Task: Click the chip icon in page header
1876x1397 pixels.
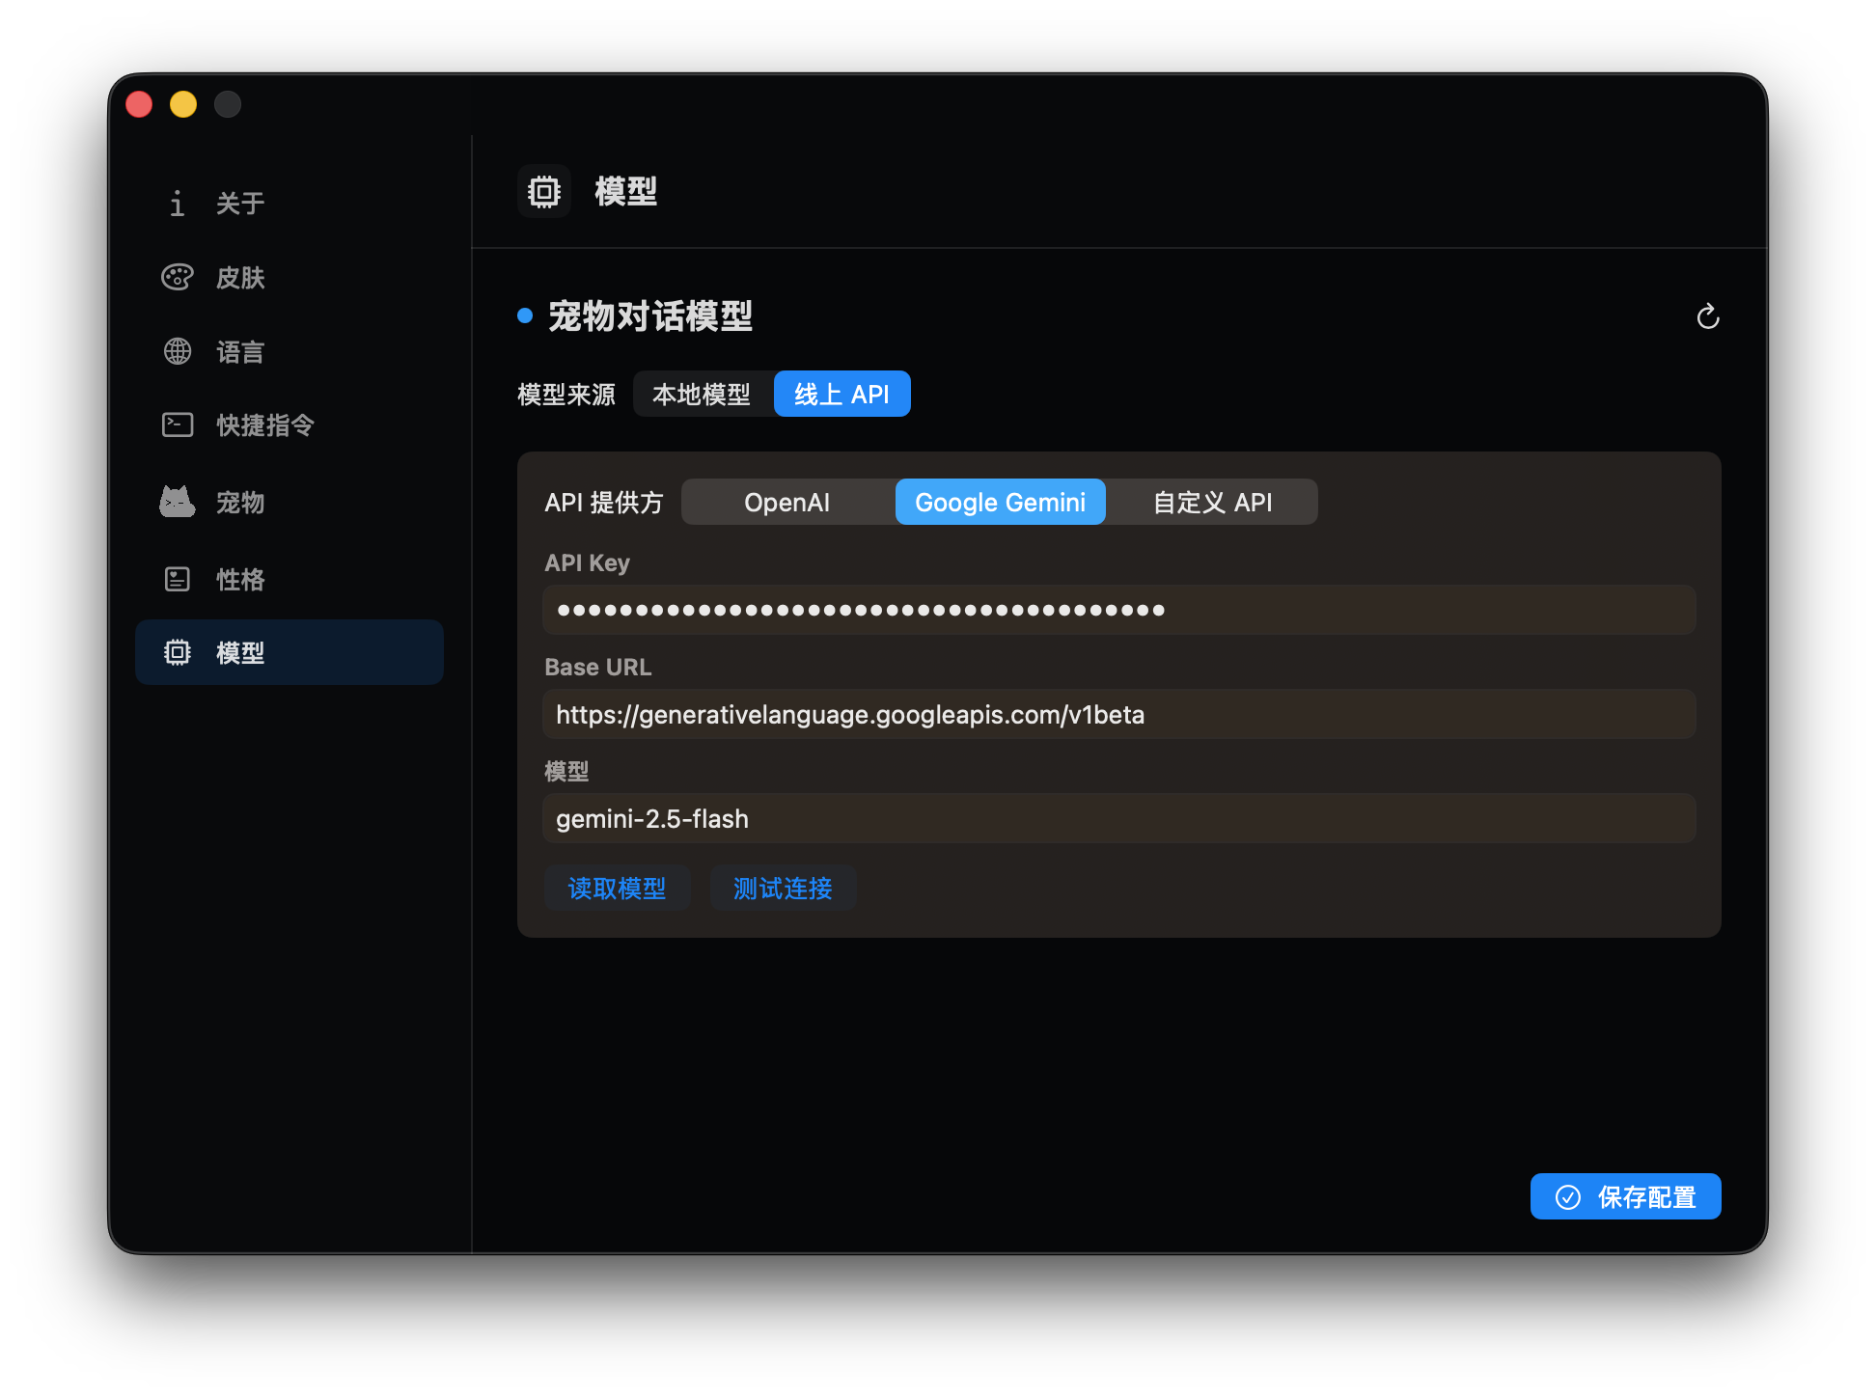Action: pyautogui.click(x=544, y=191)
